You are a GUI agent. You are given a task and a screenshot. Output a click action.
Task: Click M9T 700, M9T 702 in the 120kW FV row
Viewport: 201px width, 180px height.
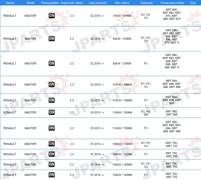click(172, 175)
